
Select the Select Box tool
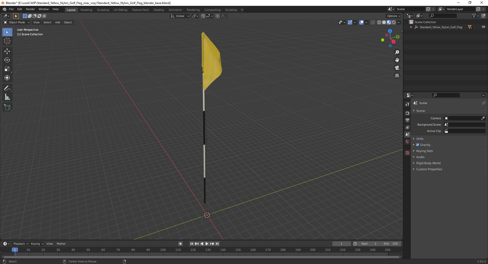(x=7, y=32)
